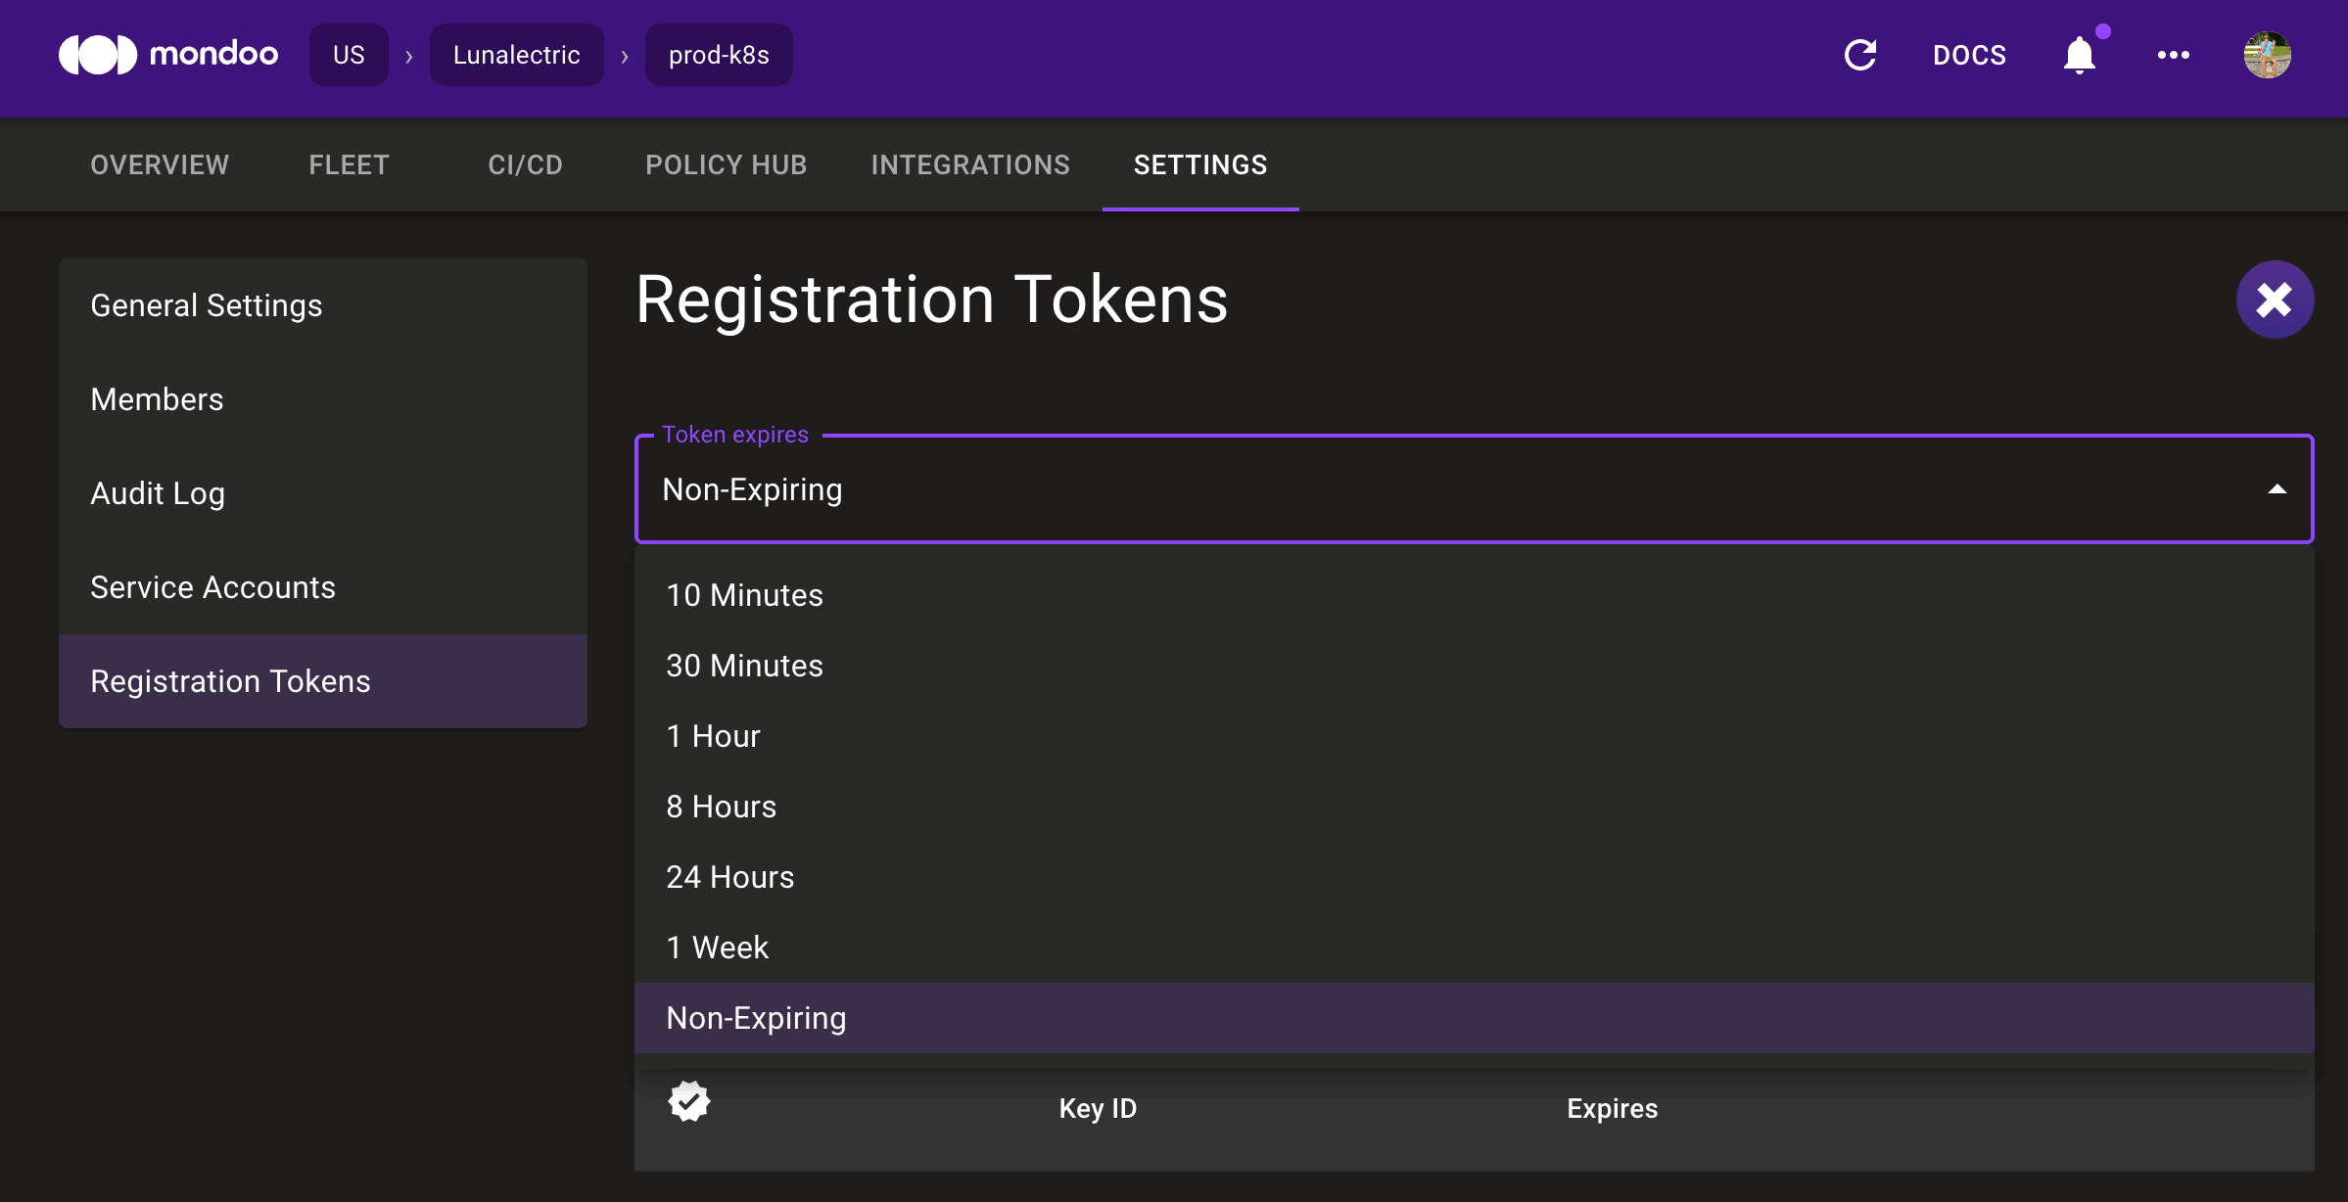Screen dimensions: 2348x1202
Task: Select 24 Hours from the expiry list
Action: click(x=729, y=877)
